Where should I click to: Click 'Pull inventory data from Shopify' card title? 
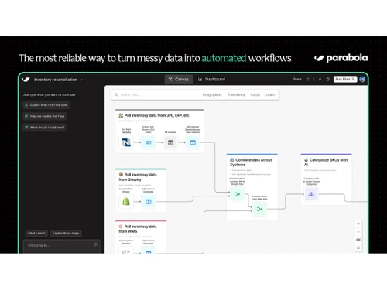138,177
